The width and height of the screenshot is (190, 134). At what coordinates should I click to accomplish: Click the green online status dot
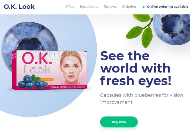(x=144, y=7)
